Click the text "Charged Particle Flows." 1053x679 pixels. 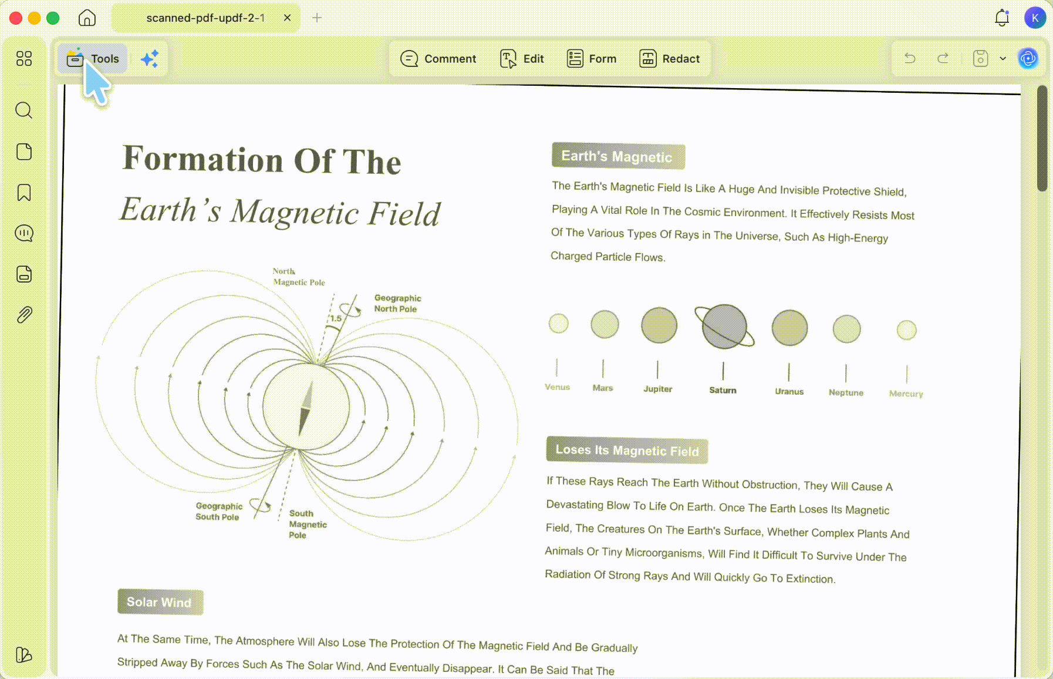(x=607, y=257)
